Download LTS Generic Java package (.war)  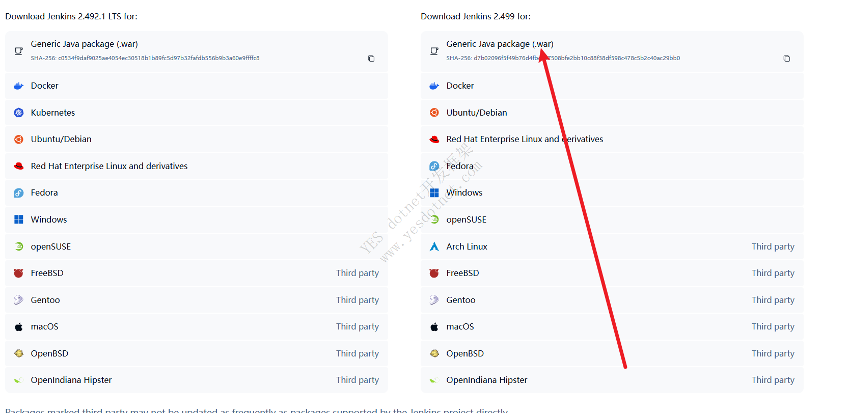click(x=197, y=51)
